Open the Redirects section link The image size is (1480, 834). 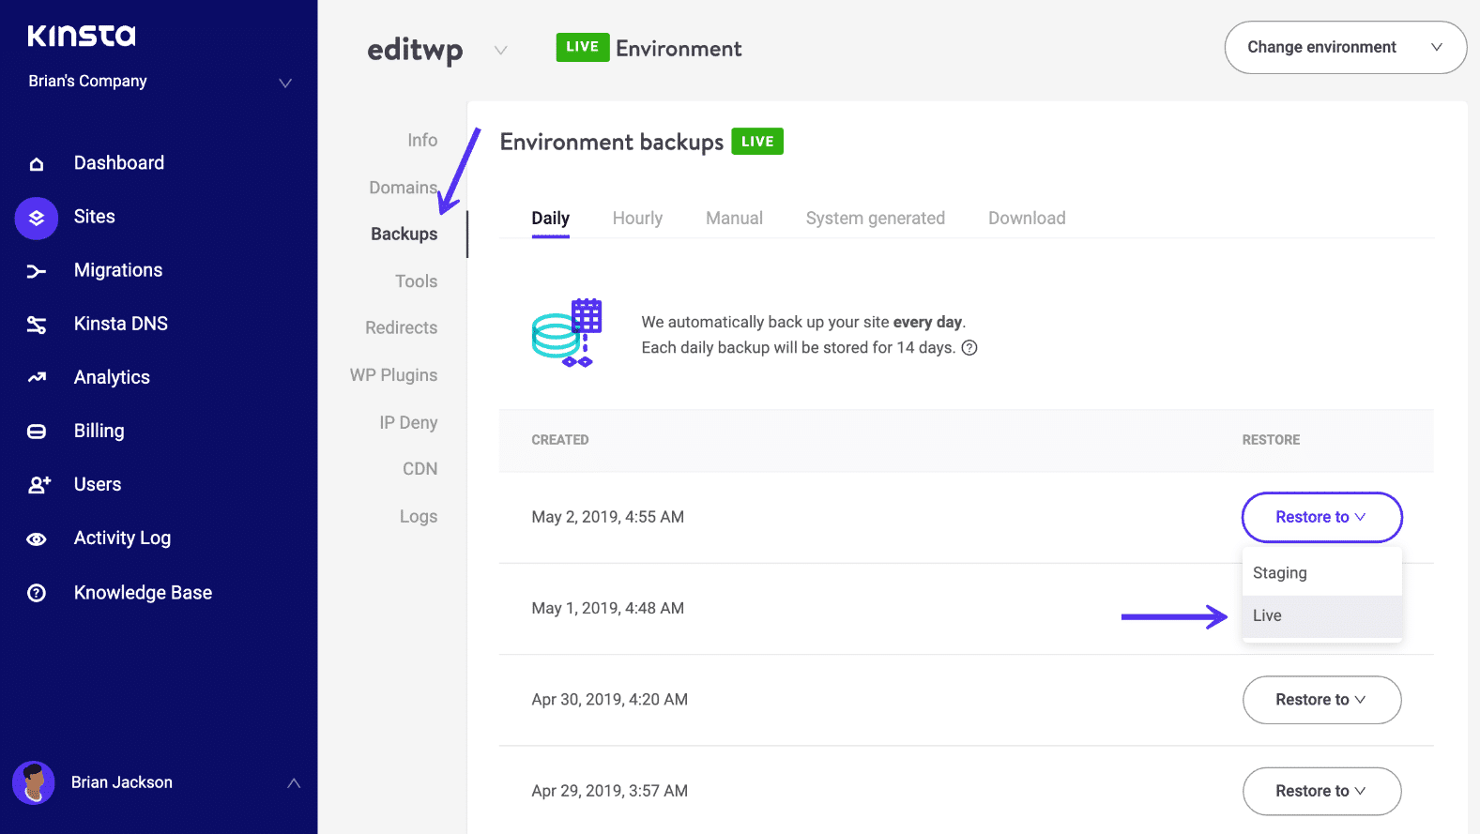pyautogui.click(x=401, y=328)
